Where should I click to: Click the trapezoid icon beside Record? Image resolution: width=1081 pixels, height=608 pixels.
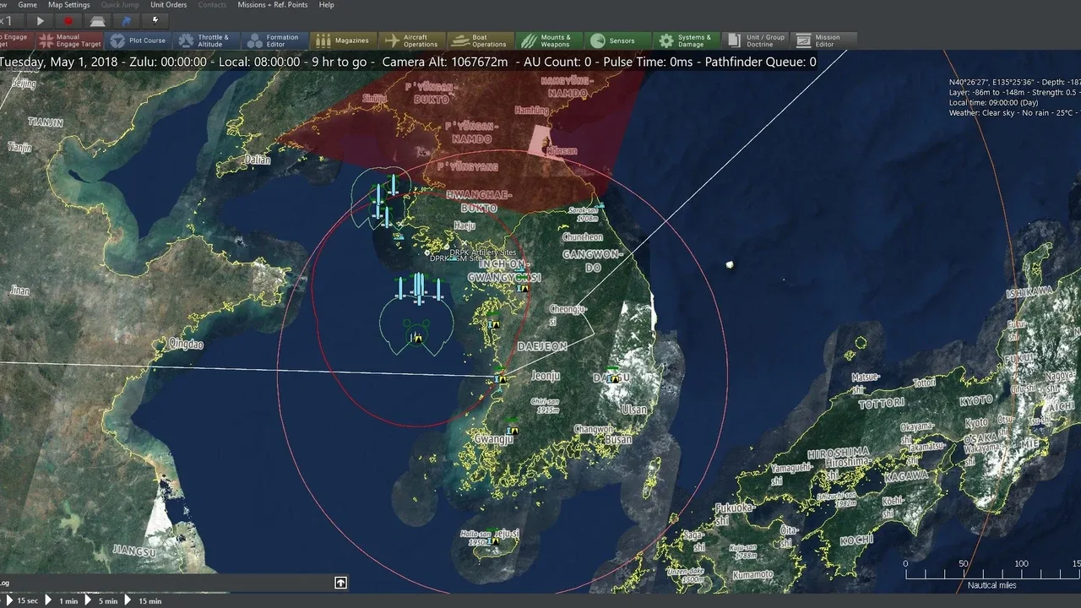click(98, 20)
